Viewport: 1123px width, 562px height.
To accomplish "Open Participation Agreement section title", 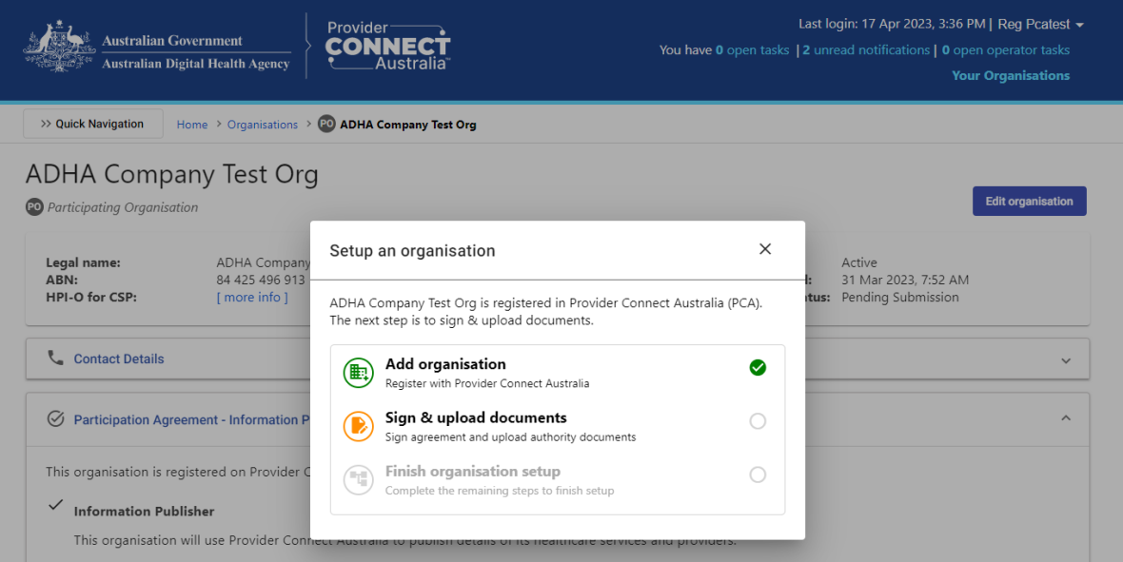I will tap(192, 420).
